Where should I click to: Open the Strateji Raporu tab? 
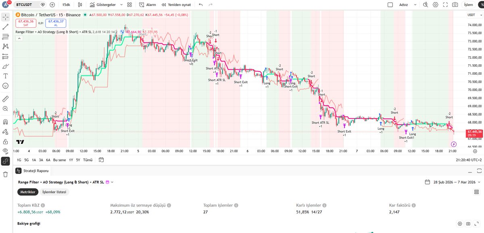32,171
